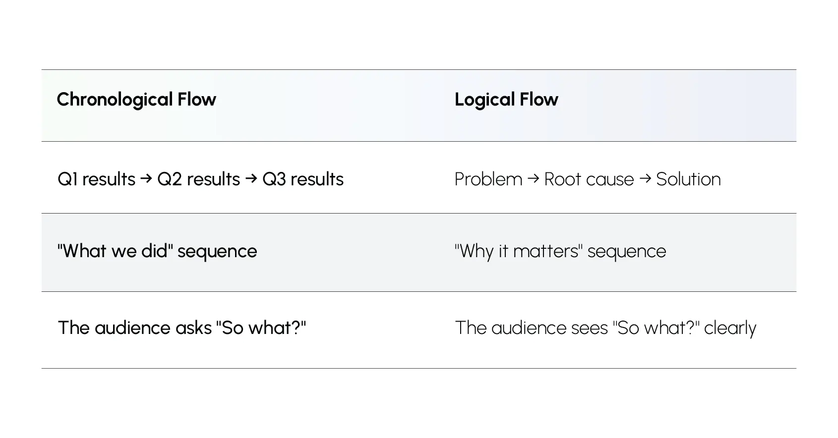The width and height of the screenshot is (838, 438).
Task: Click "The audience sees" text
Action: (532, 328)
